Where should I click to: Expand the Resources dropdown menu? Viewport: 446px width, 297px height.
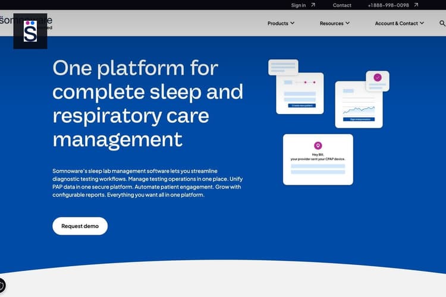coord(334,23)
